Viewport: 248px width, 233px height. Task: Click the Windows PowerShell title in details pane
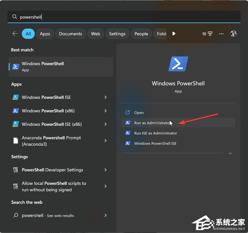point(178,83)
